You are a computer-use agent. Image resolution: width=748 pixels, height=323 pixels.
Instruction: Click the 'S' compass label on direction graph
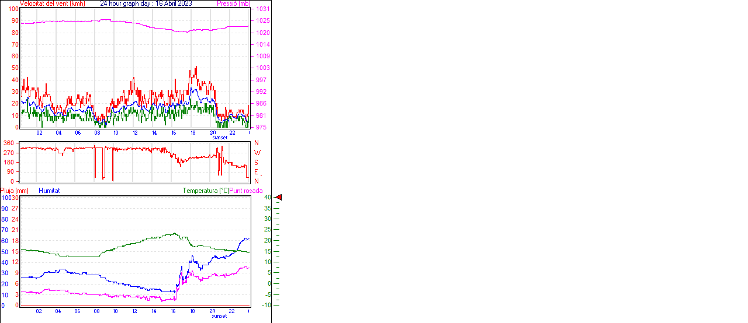[257, 163]
